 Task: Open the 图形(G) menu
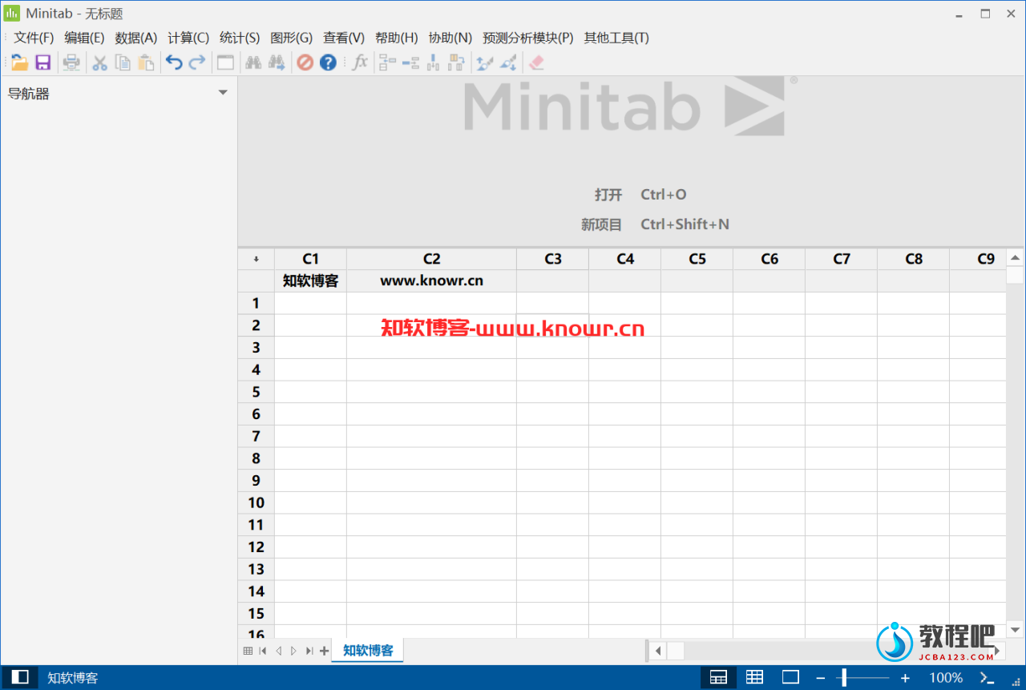tap(292, 38)
